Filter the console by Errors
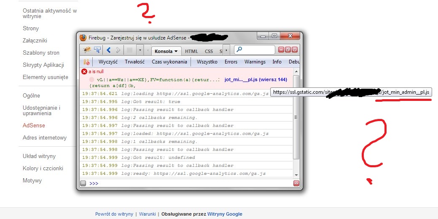The width and height of the screenshot is (438, 219). tap(231, 62)
